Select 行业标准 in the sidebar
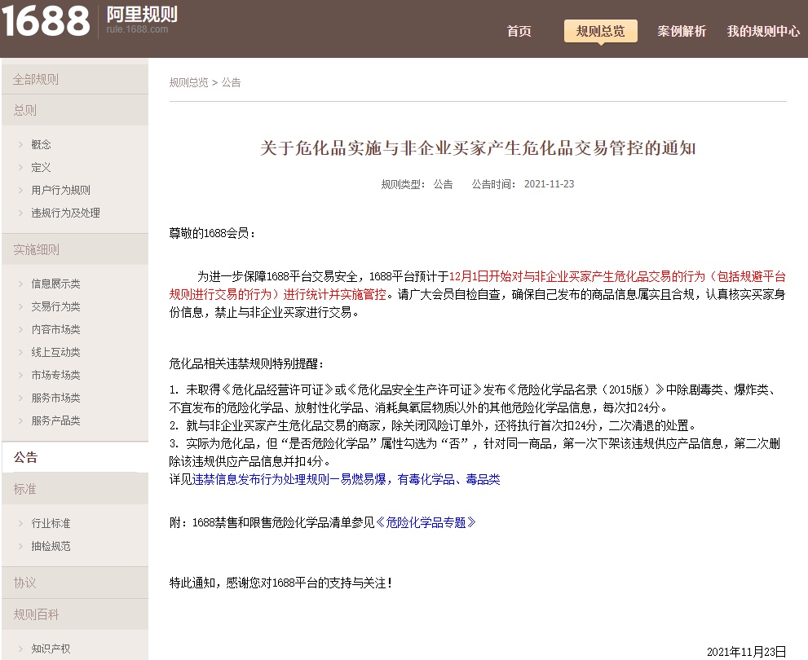 (51, 523)
